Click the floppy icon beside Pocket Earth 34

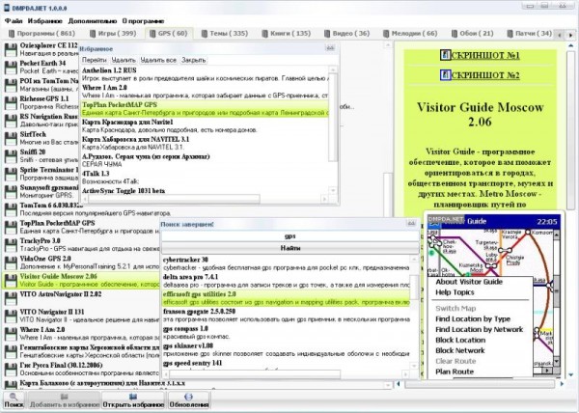pyautogui.click(x=11, y=68)
